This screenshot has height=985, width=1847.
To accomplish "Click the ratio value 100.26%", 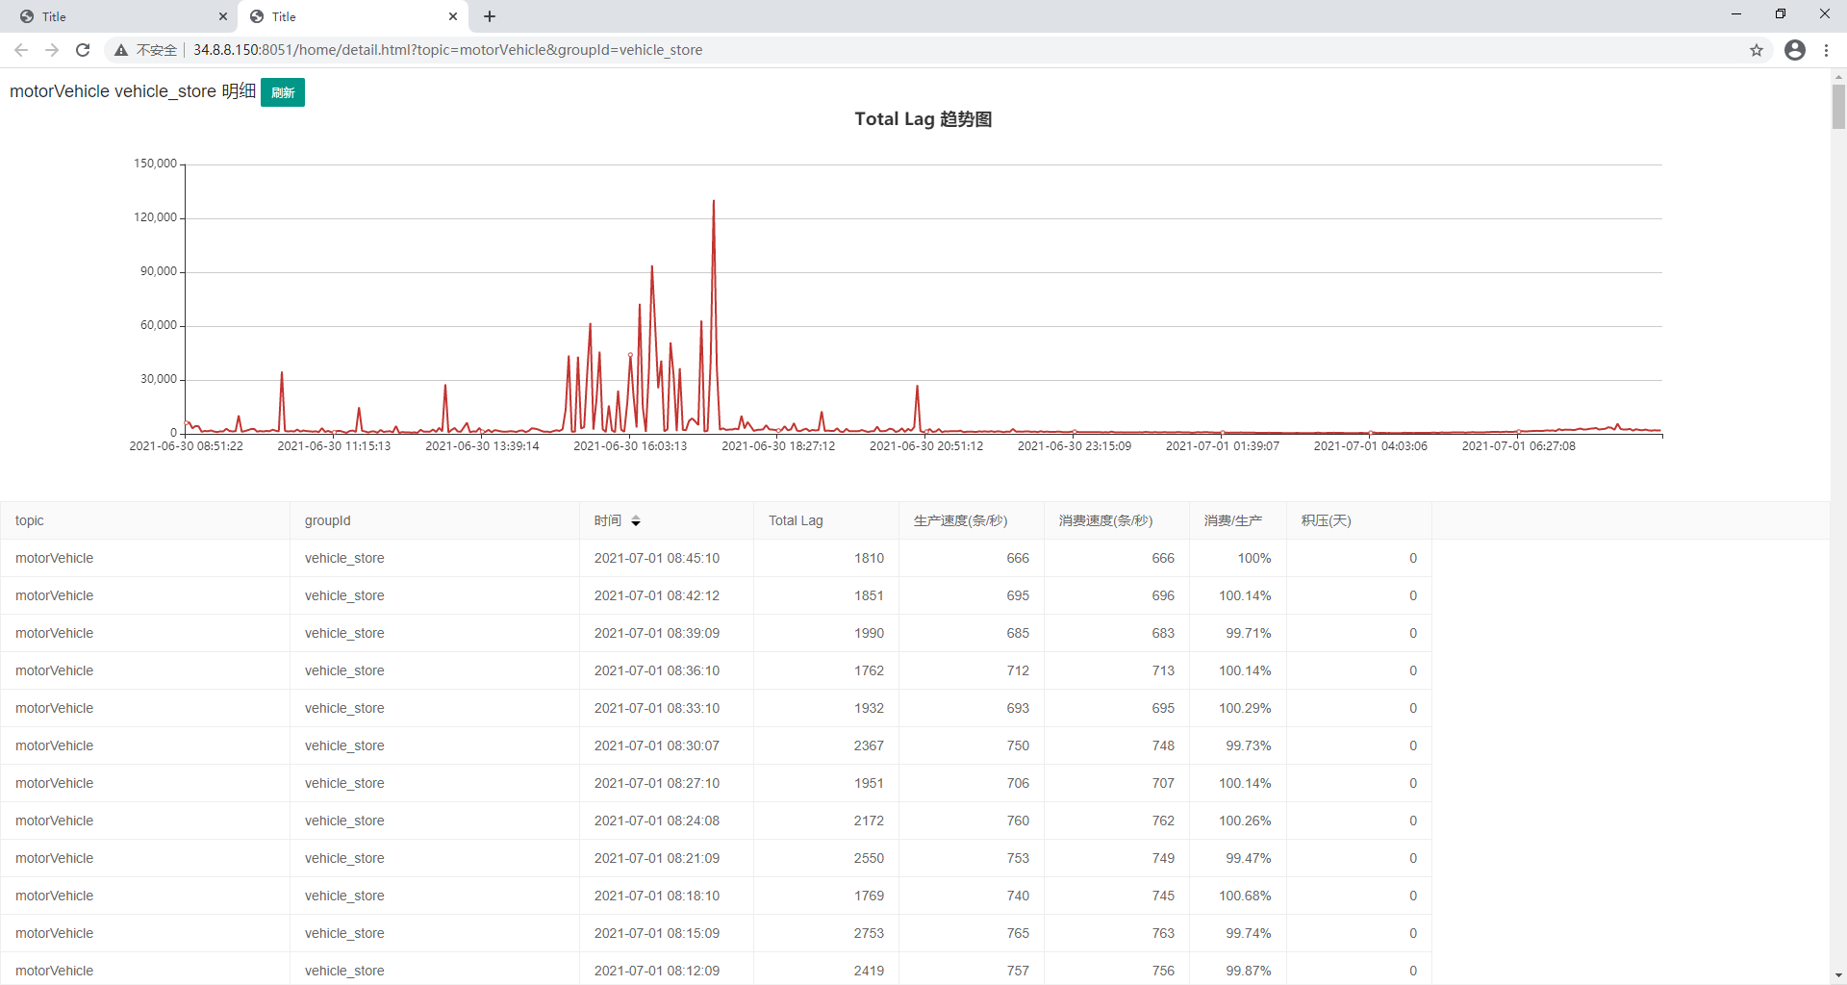I will click(x=1245, y=821).
